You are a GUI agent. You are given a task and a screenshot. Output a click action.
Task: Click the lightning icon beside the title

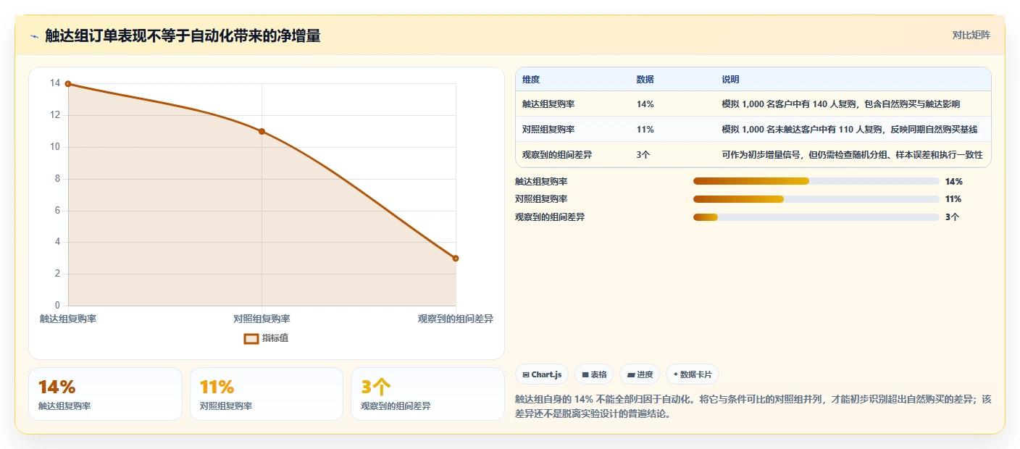35,35
